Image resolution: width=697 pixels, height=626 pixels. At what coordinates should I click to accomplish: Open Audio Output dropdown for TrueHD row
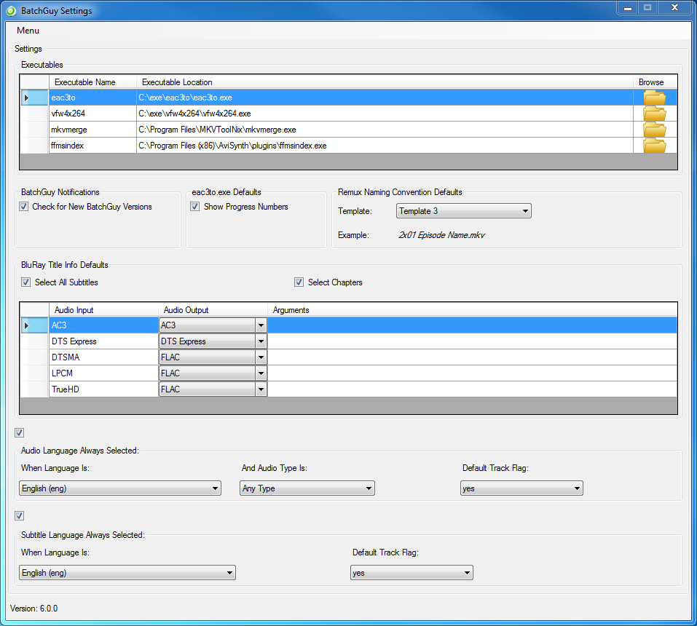coord(213,389)
